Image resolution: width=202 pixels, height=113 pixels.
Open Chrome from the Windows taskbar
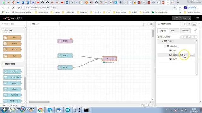pos(40,110)
